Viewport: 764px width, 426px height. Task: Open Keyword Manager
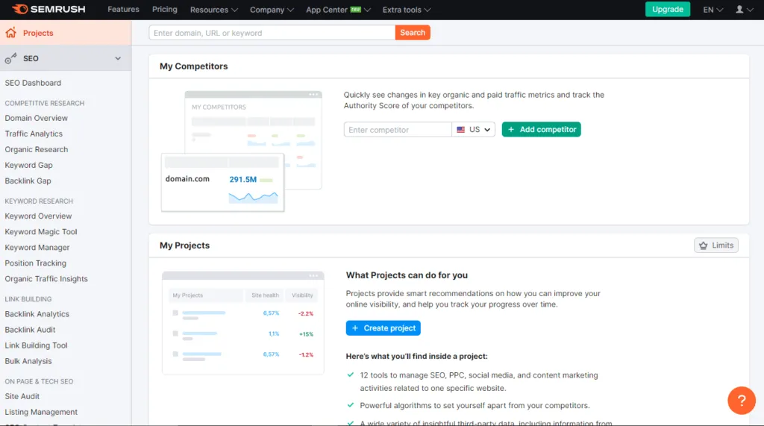(x=37, y=248)
